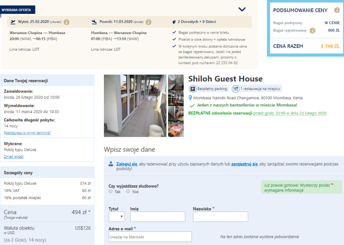Click the user icon beside Zaloguj się

click(x=111, y=164)
